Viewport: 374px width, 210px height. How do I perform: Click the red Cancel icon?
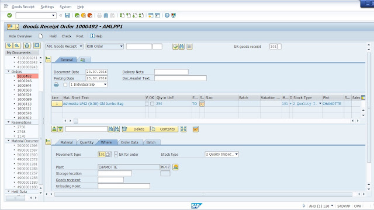tap(89, 15)
